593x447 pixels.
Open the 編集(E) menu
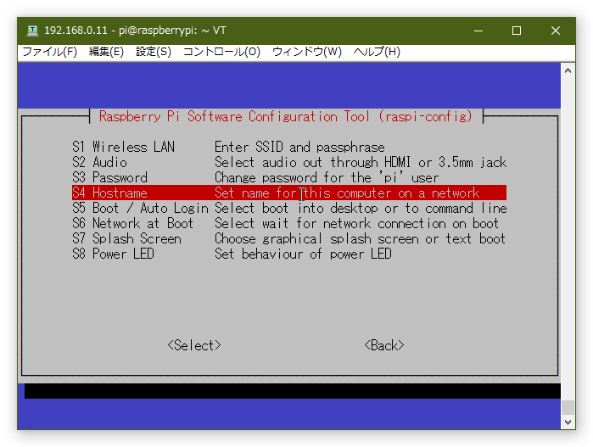pos(106,52)
